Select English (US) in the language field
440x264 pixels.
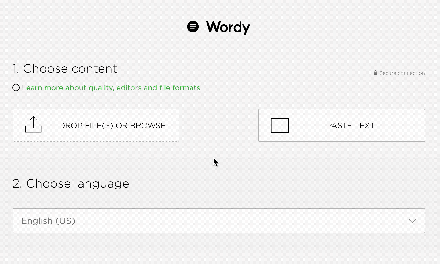[x=48, y=221]
